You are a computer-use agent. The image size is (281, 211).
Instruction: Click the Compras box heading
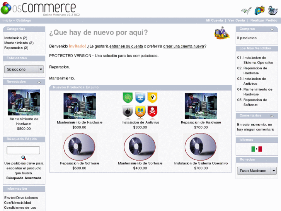[247, 29]
